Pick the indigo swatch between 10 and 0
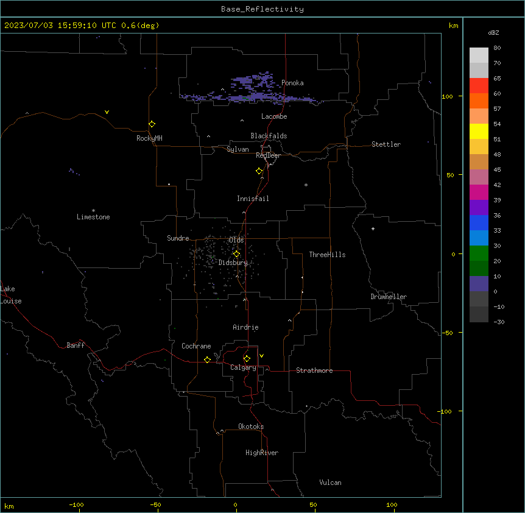This screenshot has width=525, height=513. pyautogui.click(x=479, y=284)
